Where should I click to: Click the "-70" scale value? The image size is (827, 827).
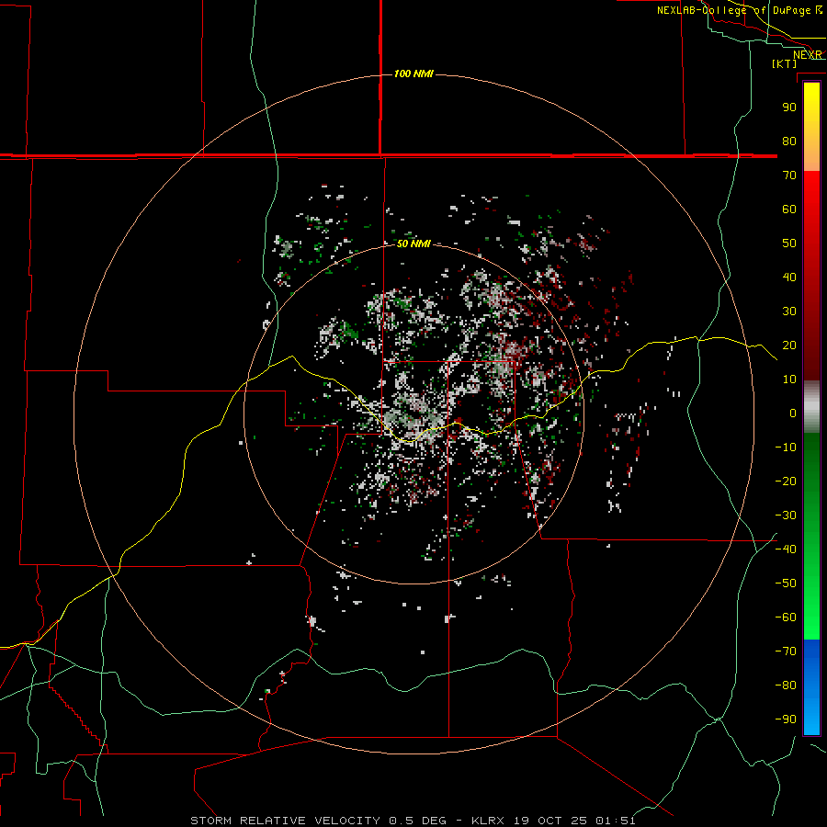click(x=786, y=651)
